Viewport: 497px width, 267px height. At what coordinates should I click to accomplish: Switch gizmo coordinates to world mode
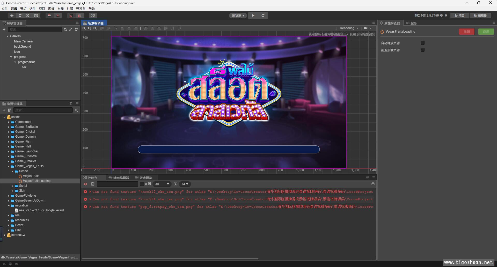click(80, 16)
